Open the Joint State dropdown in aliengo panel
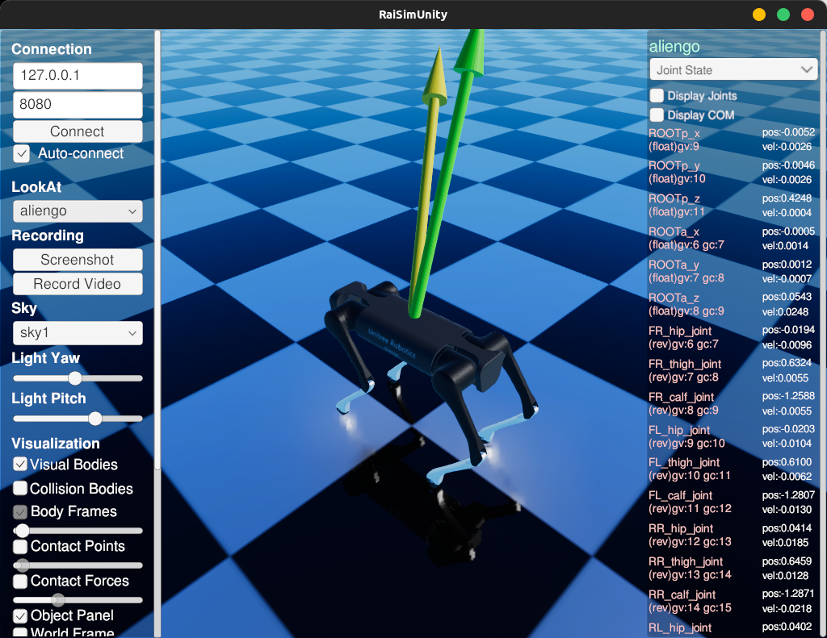This screenshot has height=638, width=827. (733, 69)
